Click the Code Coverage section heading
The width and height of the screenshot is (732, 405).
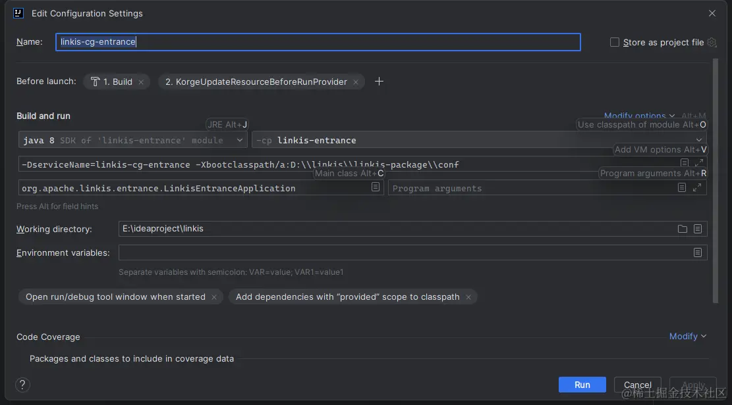coord(48,337)
